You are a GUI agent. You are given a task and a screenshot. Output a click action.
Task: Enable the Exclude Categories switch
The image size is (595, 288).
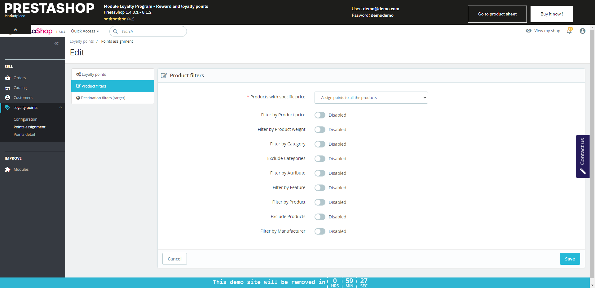point(320,159)
